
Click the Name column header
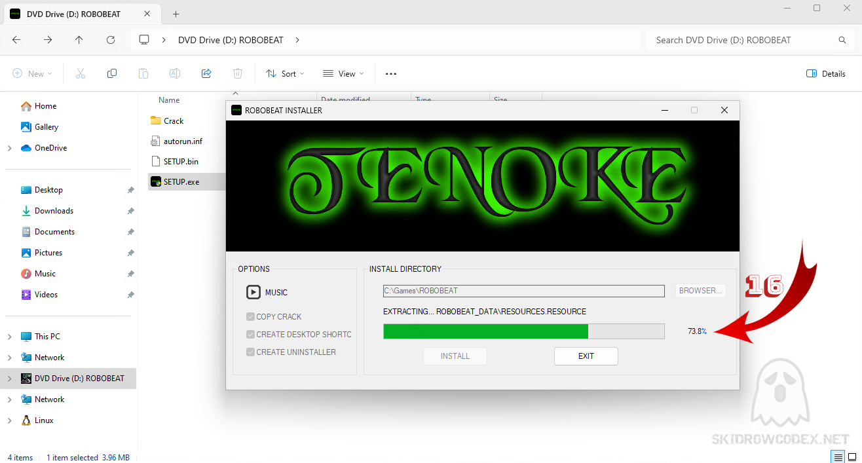tap(169, 100)
